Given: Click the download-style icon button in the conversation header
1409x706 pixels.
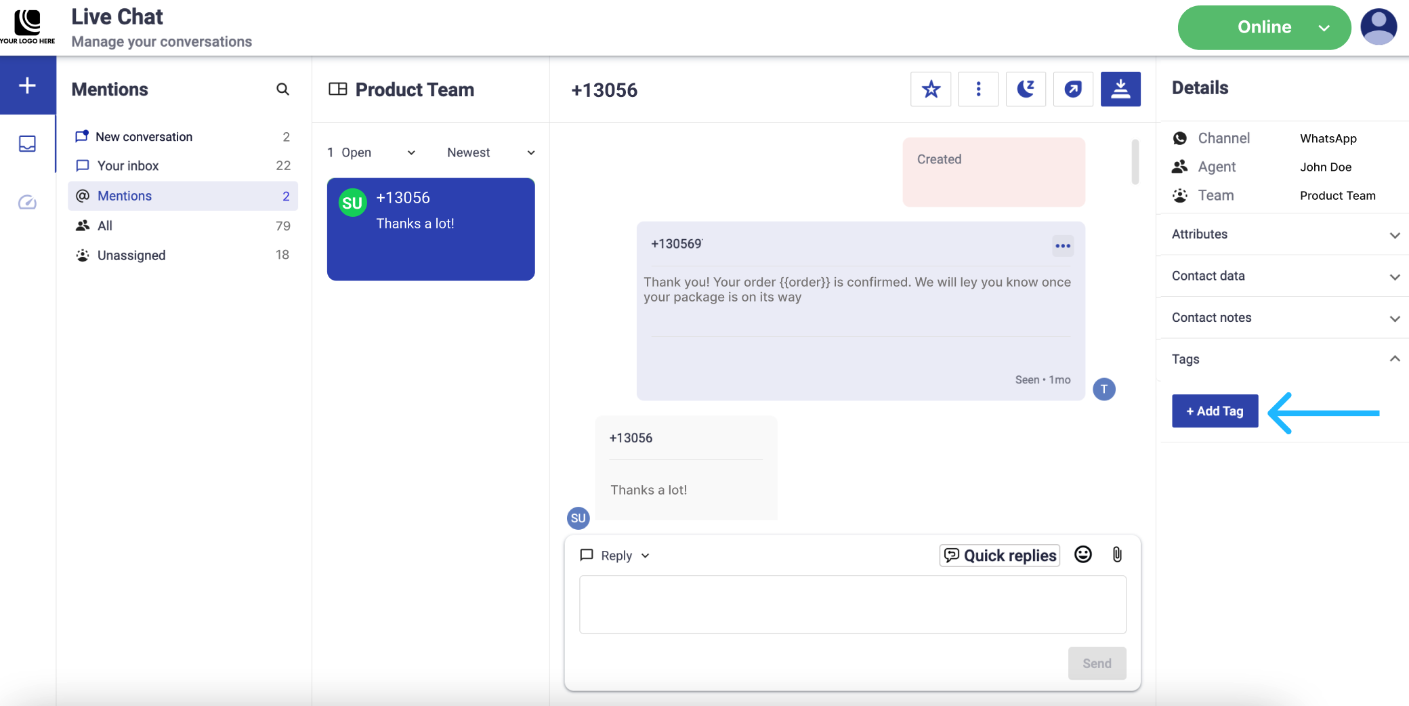Looking at the screenshot, I should [1120, 89].
